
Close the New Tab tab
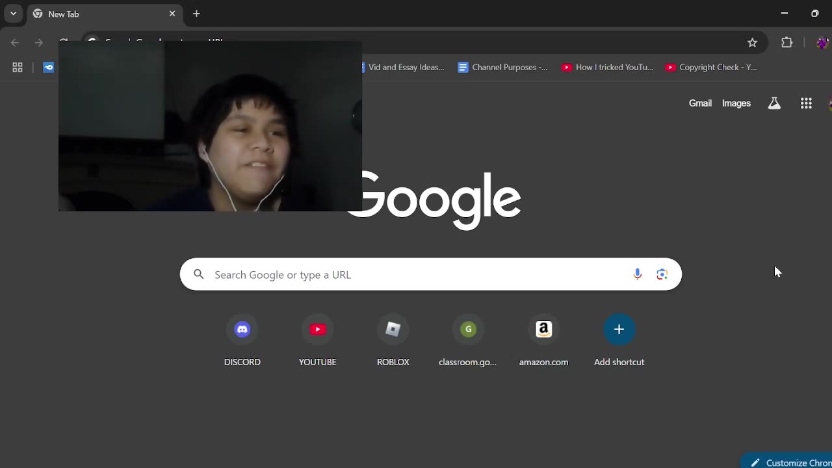tap(172, 14)
